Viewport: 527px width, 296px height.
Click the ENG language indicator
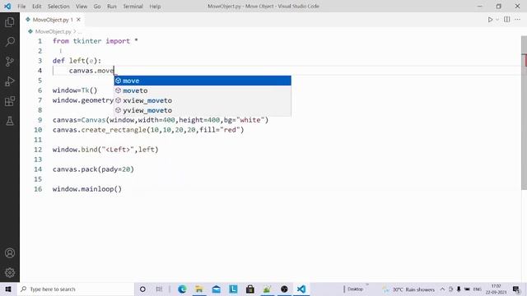click(478, 289)
